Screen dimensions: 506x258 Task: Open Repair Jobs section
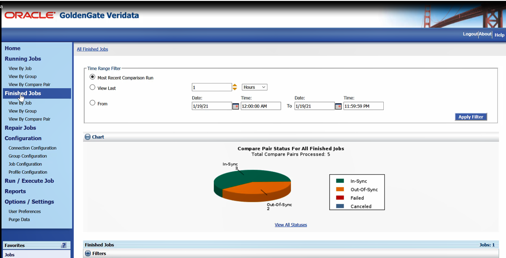point(20,128)
